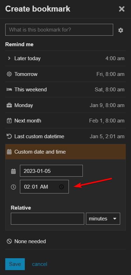
Task: Click the bed icon beside This weekend
Action: 9,90
